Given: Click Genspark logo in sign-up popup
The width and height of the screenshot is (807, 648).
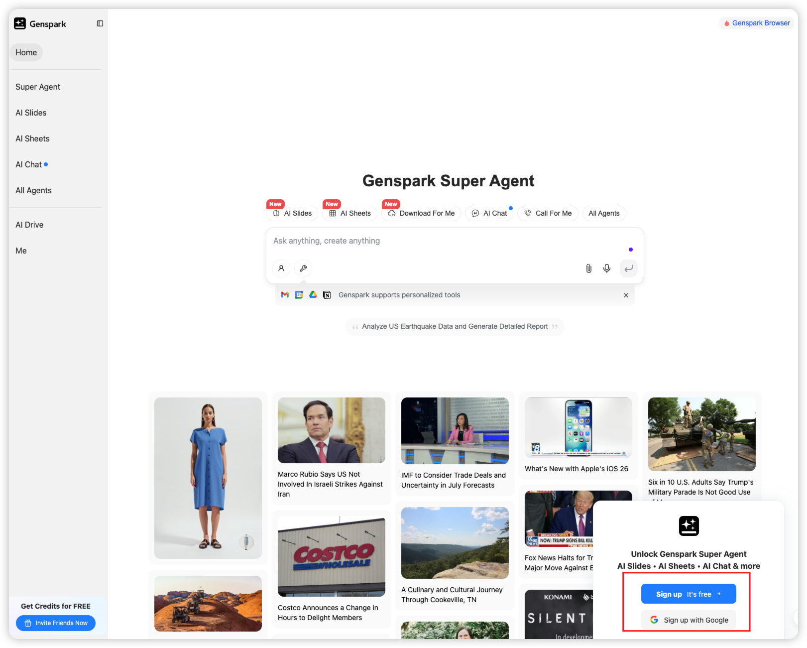Looking at the screenshot, I should (x=689, y=526).
